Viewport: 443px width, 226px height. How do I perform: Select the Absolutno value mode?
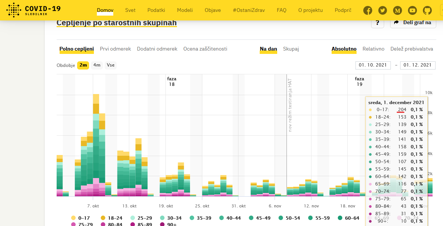(344, 49)
